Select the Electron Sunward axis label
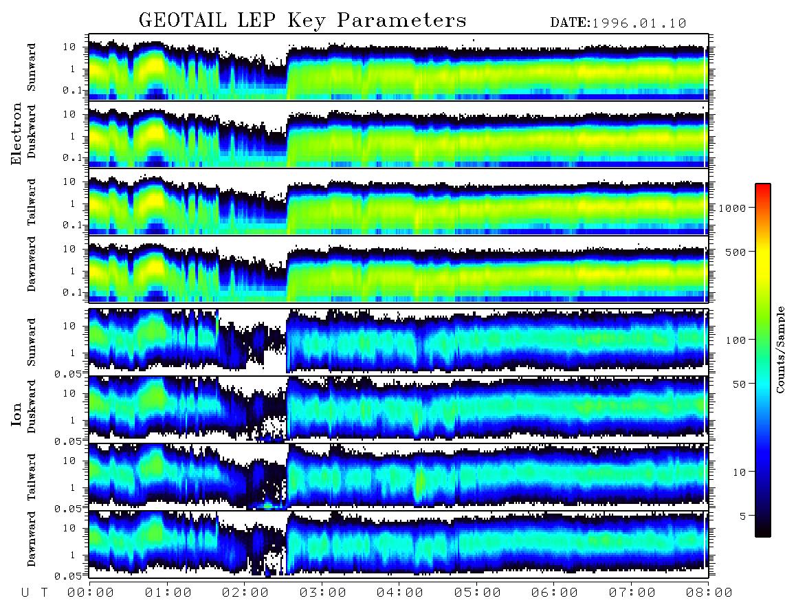This screenshot has width=785, height=605. (32, 67)
